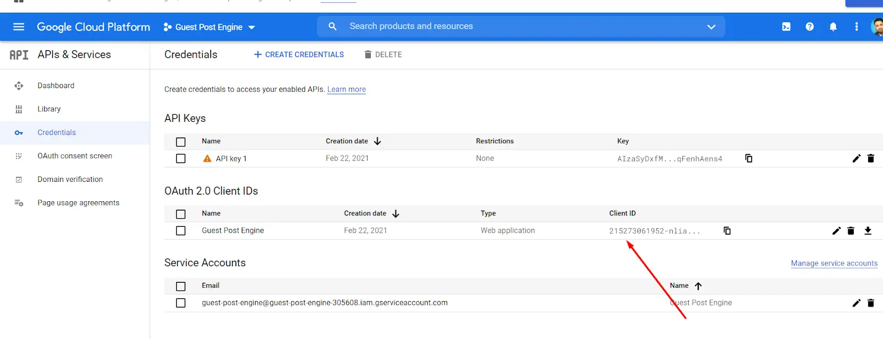Open the Guest Post Engine project selector
883x339 pixels.
click(x=209, y=27)
